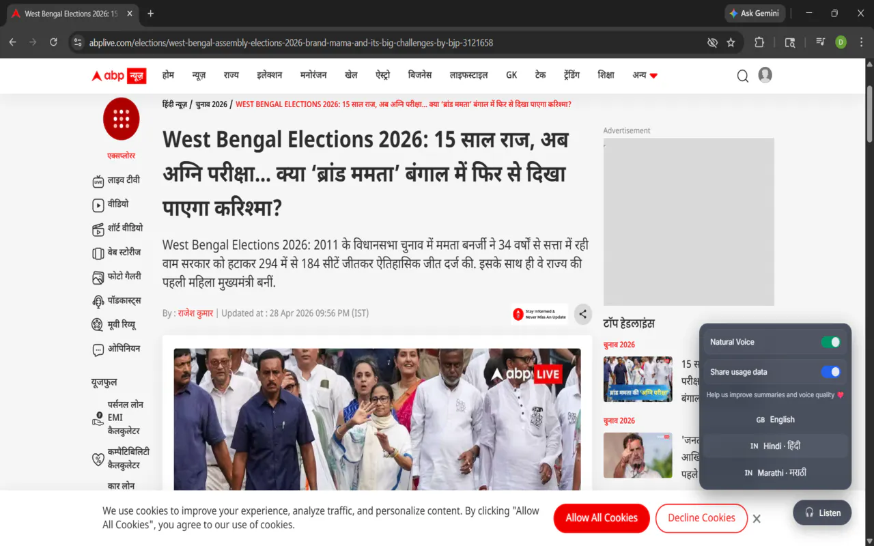Open the शिक्षा nav item
874x546 pixels.
pos(606,75)
